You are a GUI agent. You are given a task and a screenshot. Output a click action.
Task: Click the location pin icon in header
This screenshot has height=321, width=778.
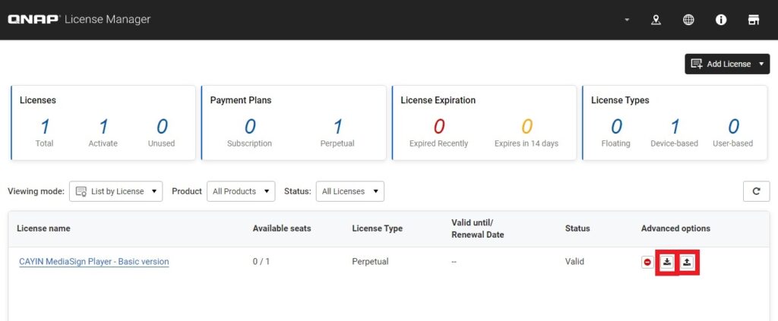[x=656, y=20]
